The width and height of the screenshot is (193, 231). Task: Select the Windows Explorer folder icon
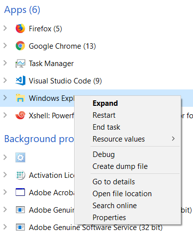20,98
